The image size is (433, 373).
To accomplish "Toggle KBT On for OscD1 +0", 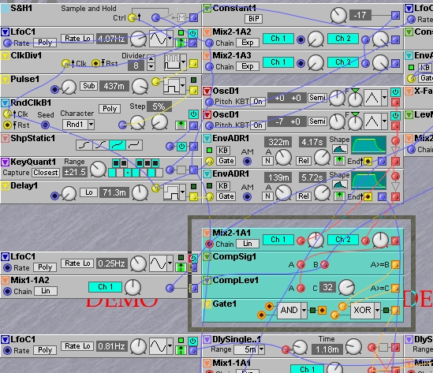I will [258, 102].
